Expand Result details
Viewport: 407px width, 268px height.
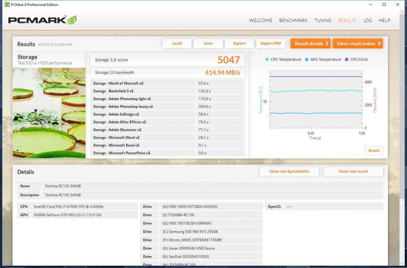(x=310, y=44)
